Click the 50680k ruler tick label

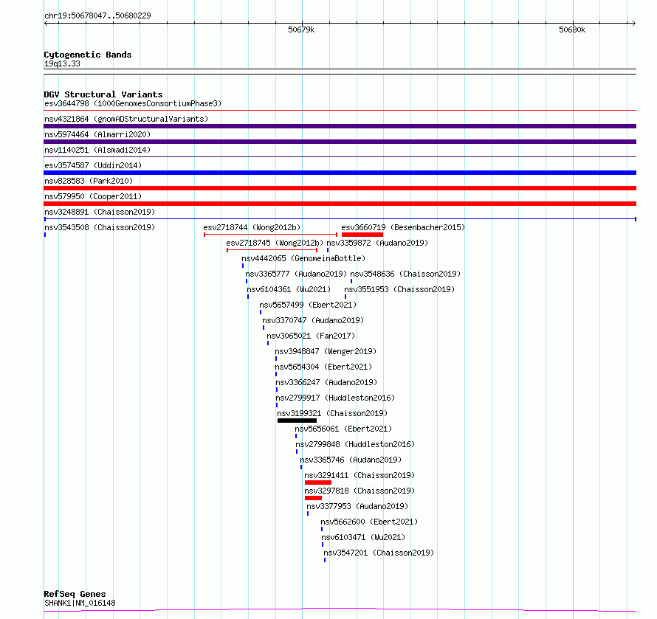572,30
